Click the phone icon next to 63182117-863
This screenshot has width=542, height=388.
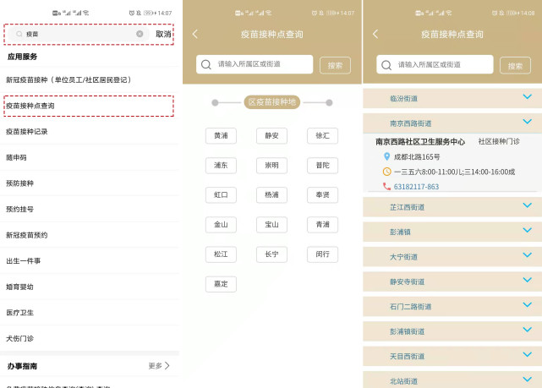387,186
